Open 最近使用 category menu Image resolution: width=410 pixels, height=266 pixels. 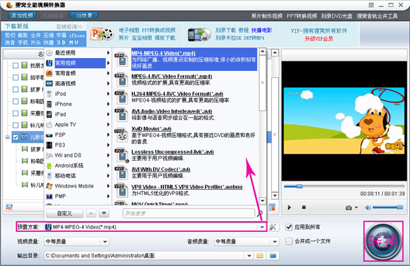tap(76, 53)
